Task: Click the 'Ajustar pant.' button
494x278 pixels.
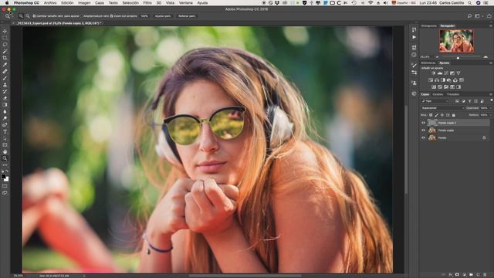Action: pos(163,16)
